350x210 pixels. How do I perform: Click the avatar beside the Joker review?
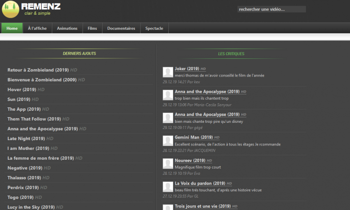(x=168, y=72)
